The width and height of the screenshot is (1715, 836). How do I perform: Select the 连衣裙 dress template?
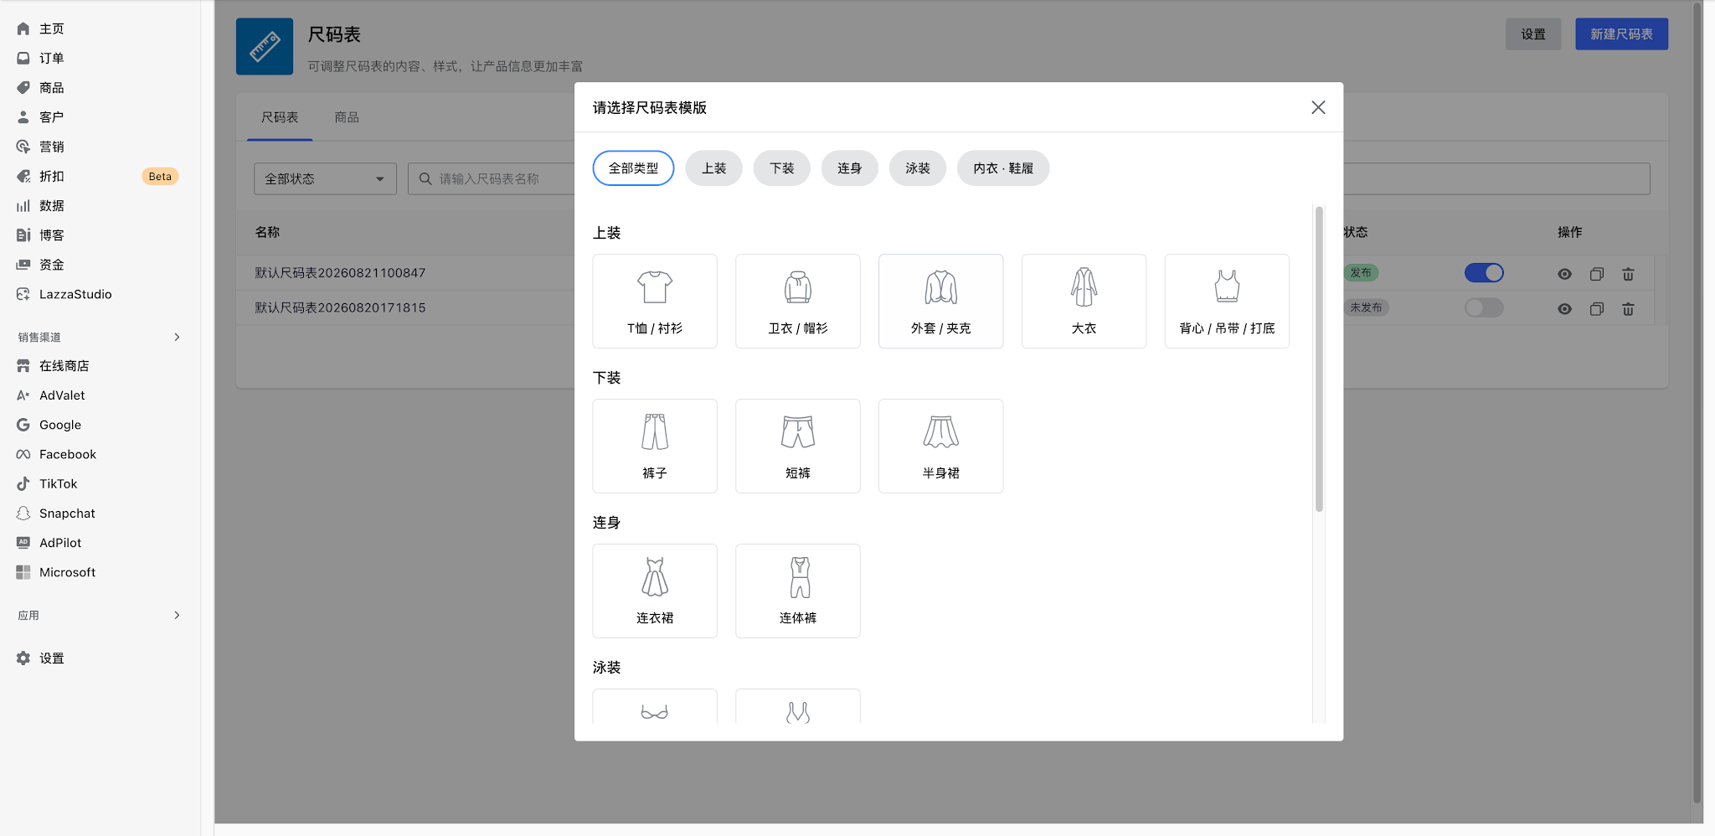[x=655, y=591]
